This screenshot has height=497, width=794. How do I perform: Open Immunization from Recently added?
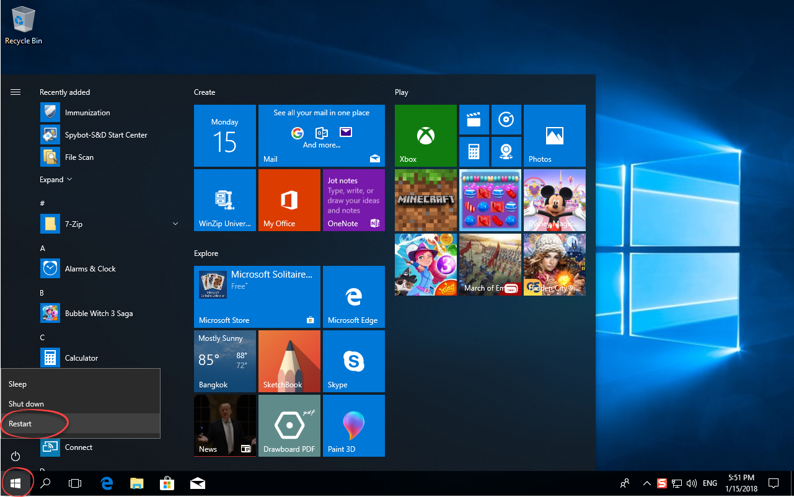(108, 112)
